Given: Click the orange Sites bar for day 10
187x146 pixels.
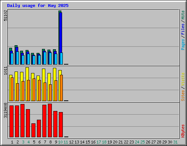Looking at the screenshot, I should tap(61, 88).
